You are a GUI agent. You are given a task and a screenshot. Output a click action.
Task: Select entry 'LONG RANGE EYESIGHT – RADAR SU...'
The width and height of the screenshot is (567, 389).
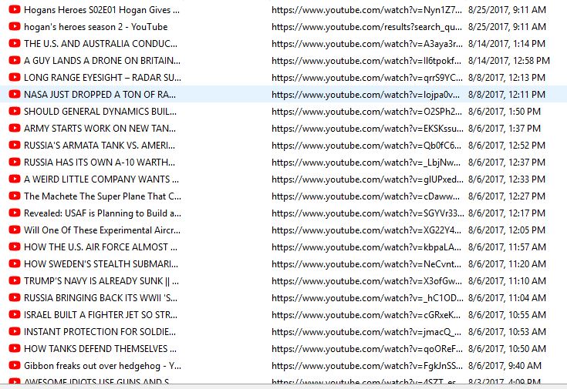click(x=103, y=78)
